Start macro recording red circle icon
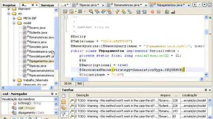 point(152,12)
